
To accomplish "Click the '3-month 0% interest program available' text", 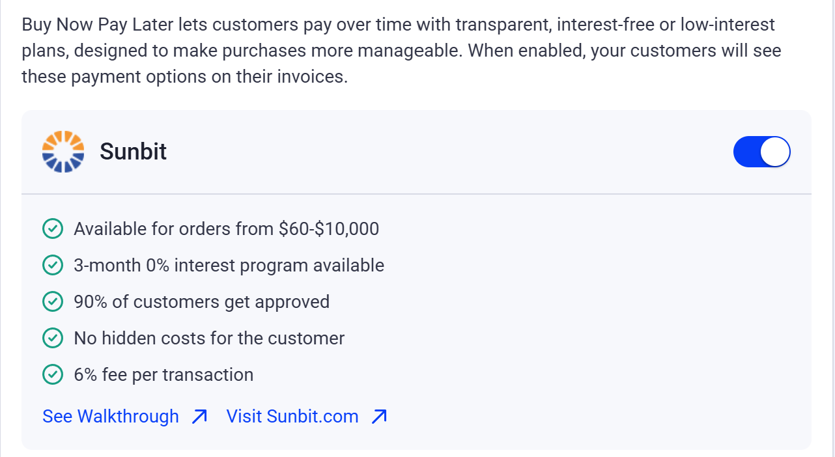I will point(229,266).
